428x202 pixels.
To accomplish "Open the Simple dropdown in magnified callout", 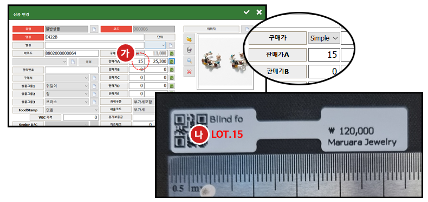I will [x=324, y=38].
